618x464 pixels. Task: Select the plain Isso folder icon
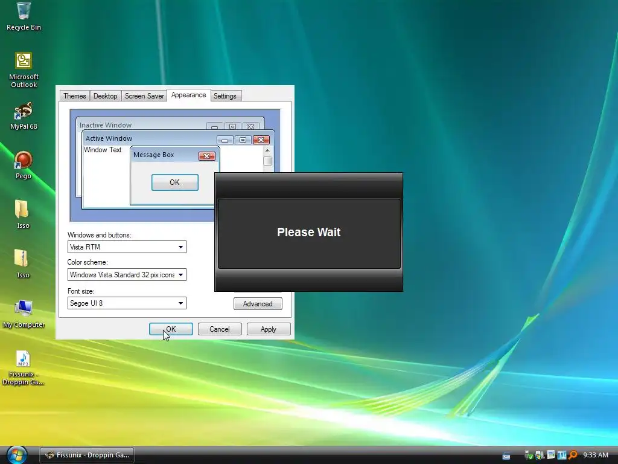(x=23, y=214)
